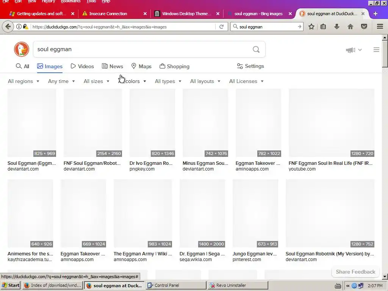Open a new tab with the plus button
The width and height of the screenshot is (388, 291).
click(375, 14)
